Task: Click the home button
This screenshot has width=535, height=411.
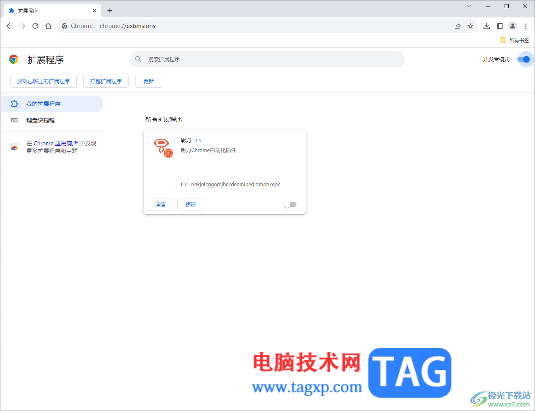Action: 48,26
